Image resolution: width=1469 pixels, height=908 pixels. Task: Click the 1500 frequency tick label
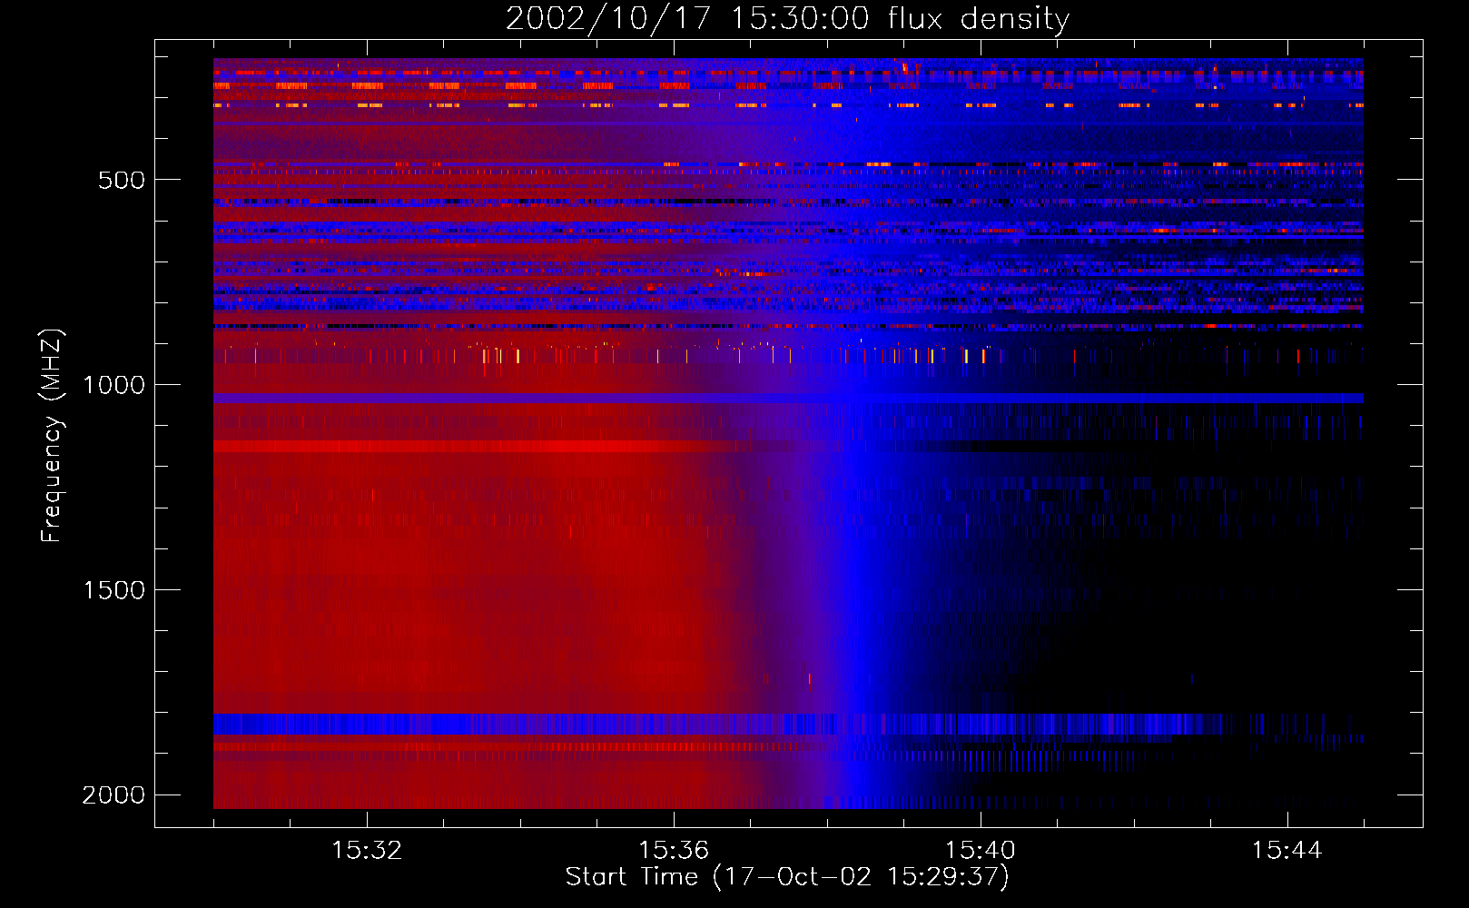113,590
